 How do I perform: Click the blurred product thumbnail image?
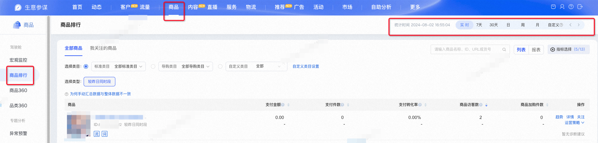pos(79,126)
